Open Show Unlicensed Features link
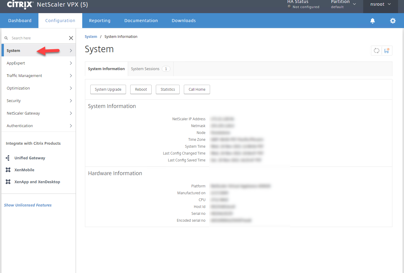Viewport: 404px width, 273px height. pyautogui.click(x=28, y=205)
